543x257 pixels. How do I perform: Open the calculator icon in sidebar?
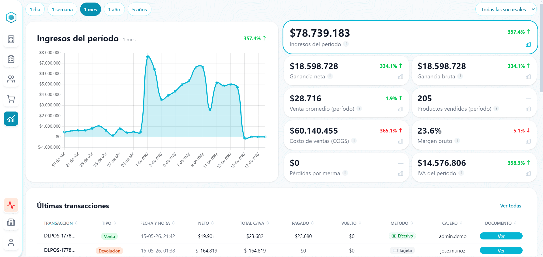11,39
